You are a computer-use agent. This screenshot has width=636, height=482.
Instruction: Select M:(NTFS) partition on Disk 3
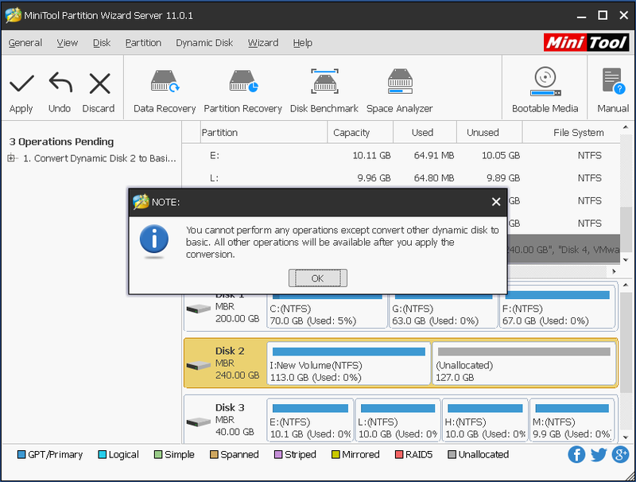tap(572, 420)
